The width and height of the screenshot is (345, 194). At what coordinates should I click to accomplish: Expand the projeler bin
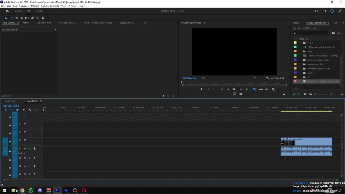(300, 73)
